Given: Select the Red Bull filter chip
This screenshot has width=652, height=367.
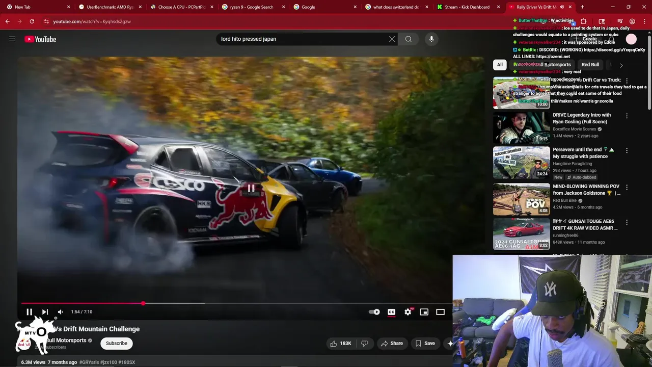Looking at the screenshot, I should tap(590, 65).
